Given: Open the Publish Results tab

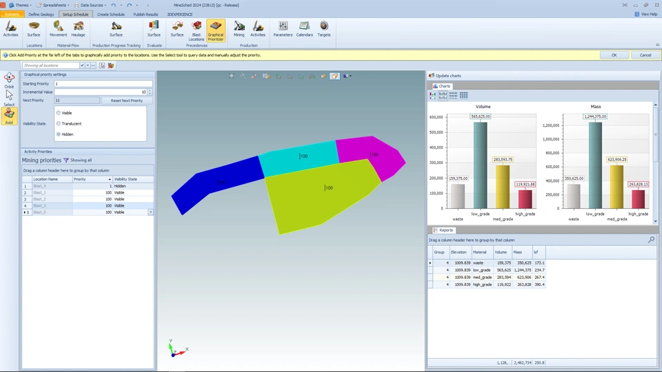Looking at the screenshot, I should (146, 14).
